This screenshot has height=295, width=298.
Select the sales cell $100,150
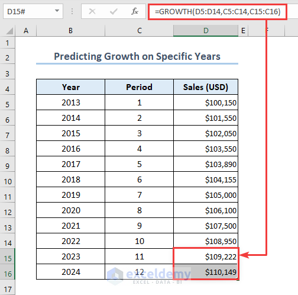(x=206, y=102)
